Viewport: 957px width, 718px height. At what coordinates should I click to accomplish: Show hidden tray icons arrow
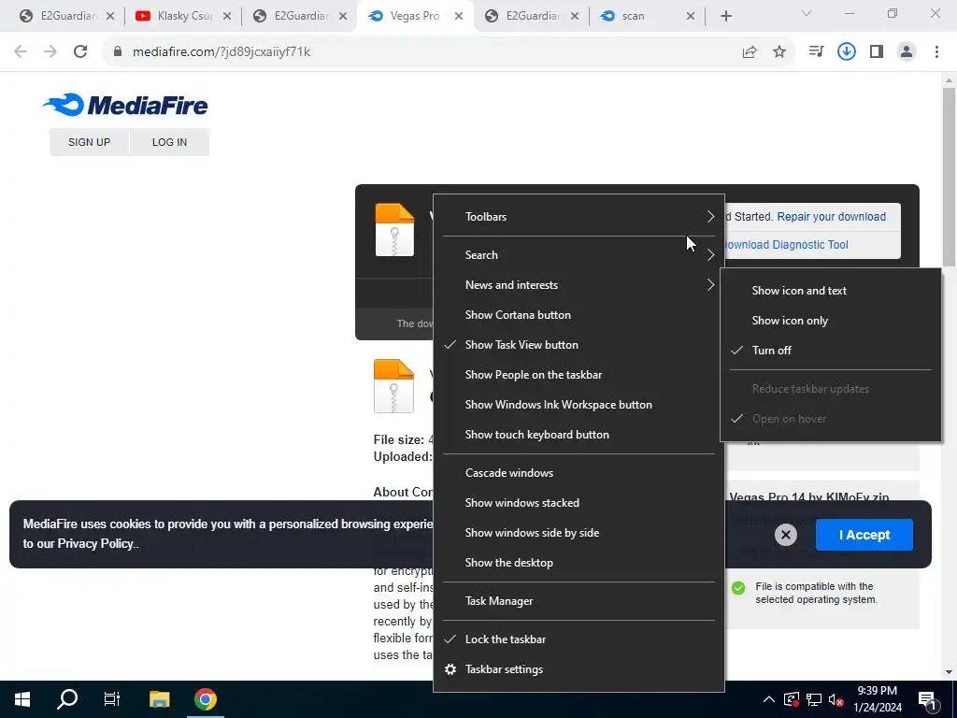point(769,699)
